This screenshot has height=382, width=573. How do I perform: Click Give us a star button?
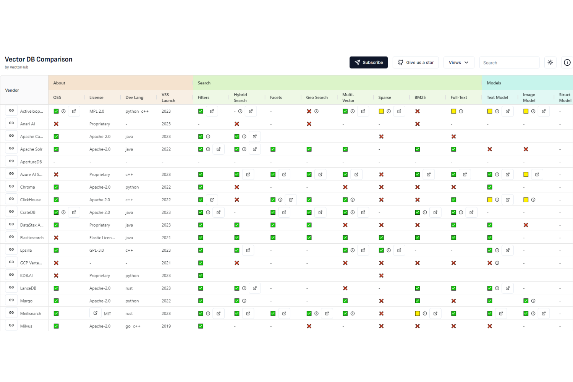tap(416, 62)
